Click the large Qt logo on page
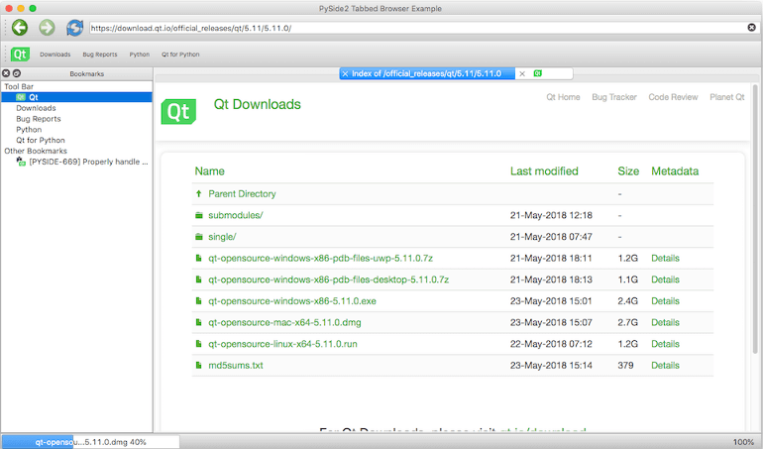 pyautogui.click(x=178, y=112)
